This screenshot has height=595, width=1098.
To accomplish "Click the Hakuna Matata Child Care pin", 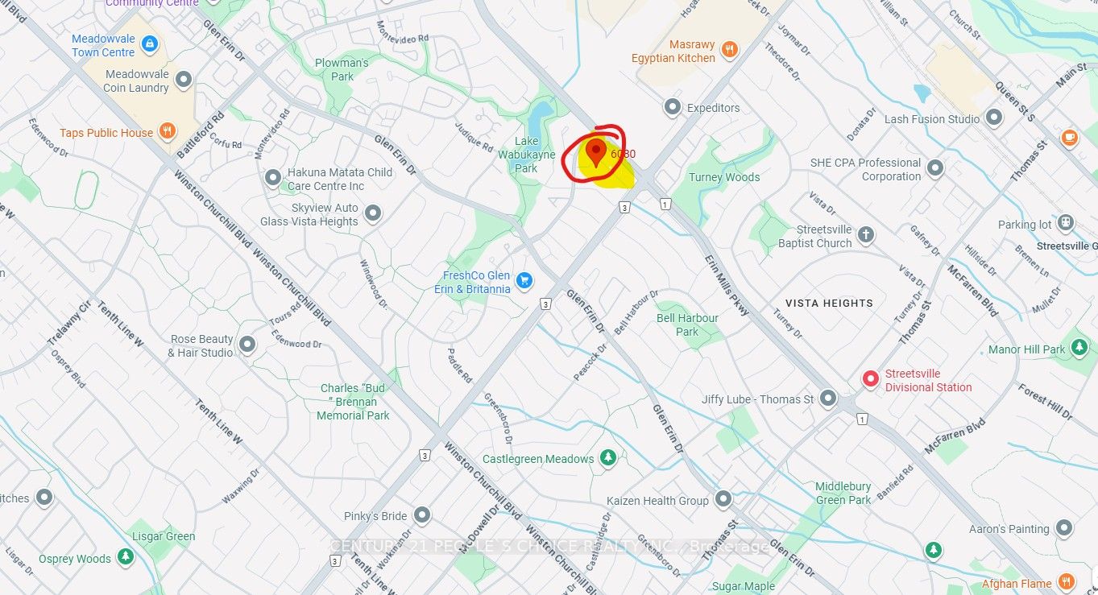I will click(x=273, y=177).
